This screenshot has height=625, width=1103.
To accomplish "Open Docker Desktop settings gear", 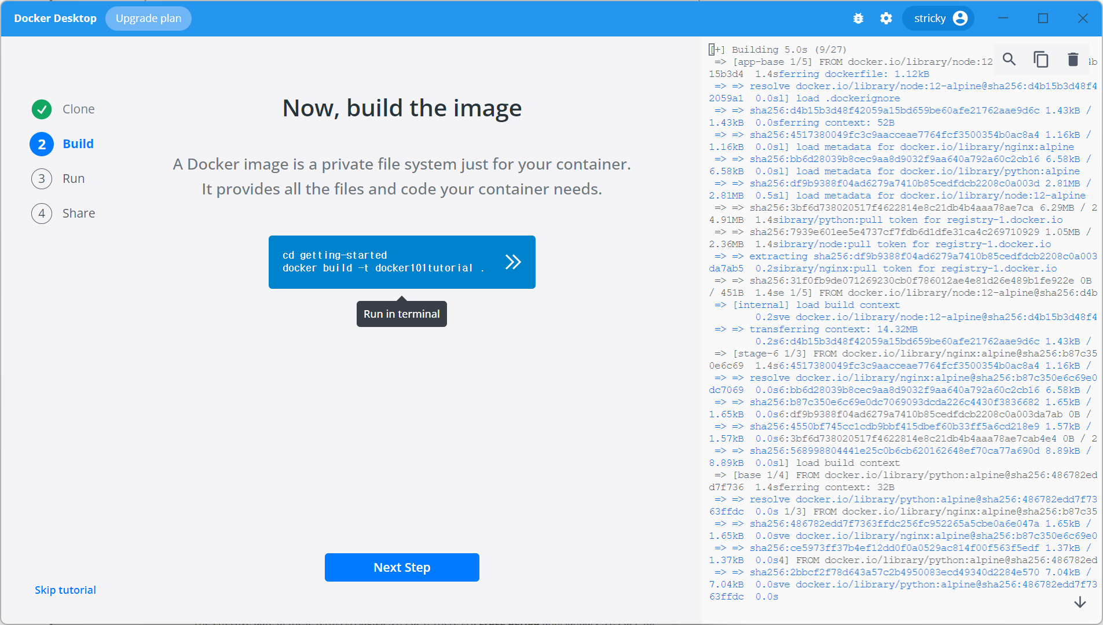I will coord(886,19).
